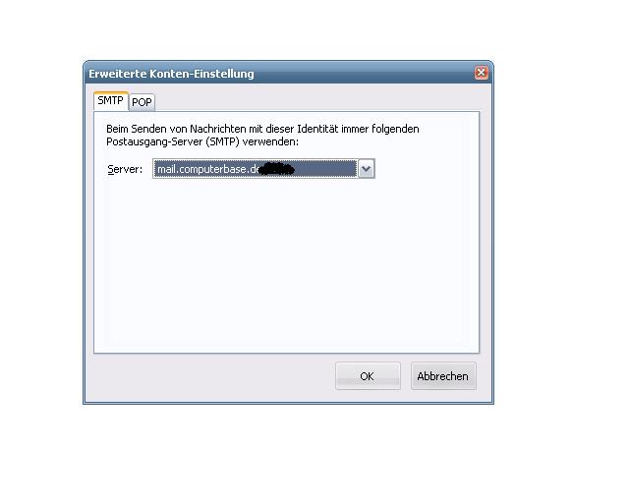Discard changes by clicking Abbrechen

pyautogui.click(x=443, y=376)
